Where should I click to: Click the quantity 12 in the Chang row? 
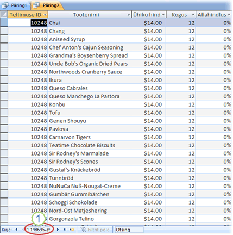[x=181, y=31]
